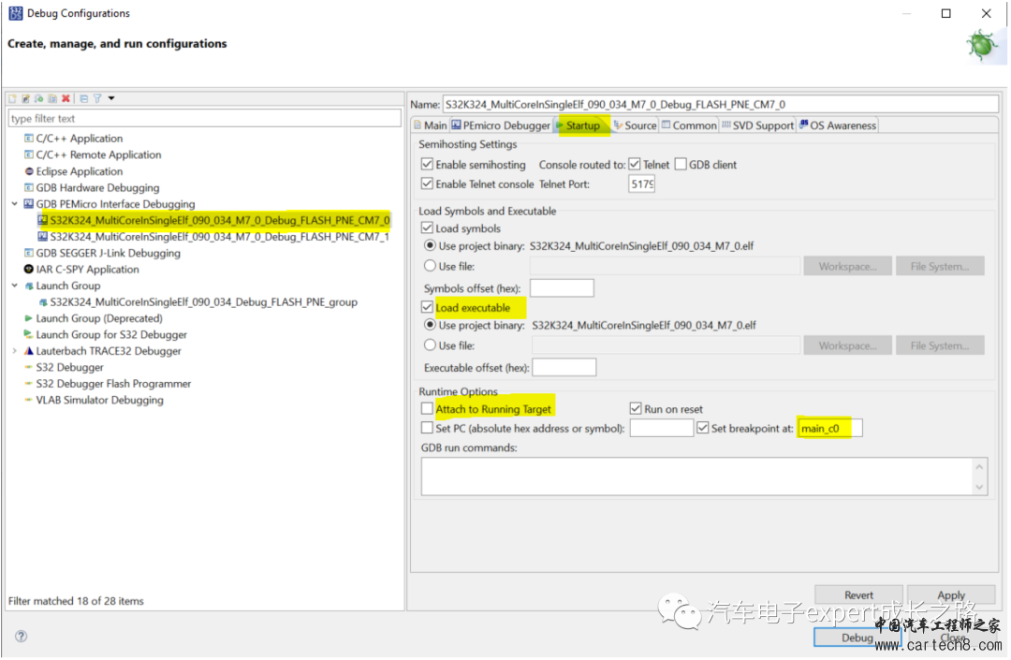Select Use file radio under Load symbols
This screenshot has height=660, width=1011.
430,266
